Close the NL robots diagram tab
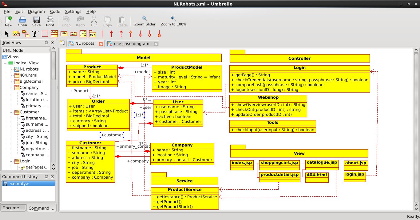Image resolution: width=420 pixels, height=220 pixels. pyautogui.click(x=101, y=44)
